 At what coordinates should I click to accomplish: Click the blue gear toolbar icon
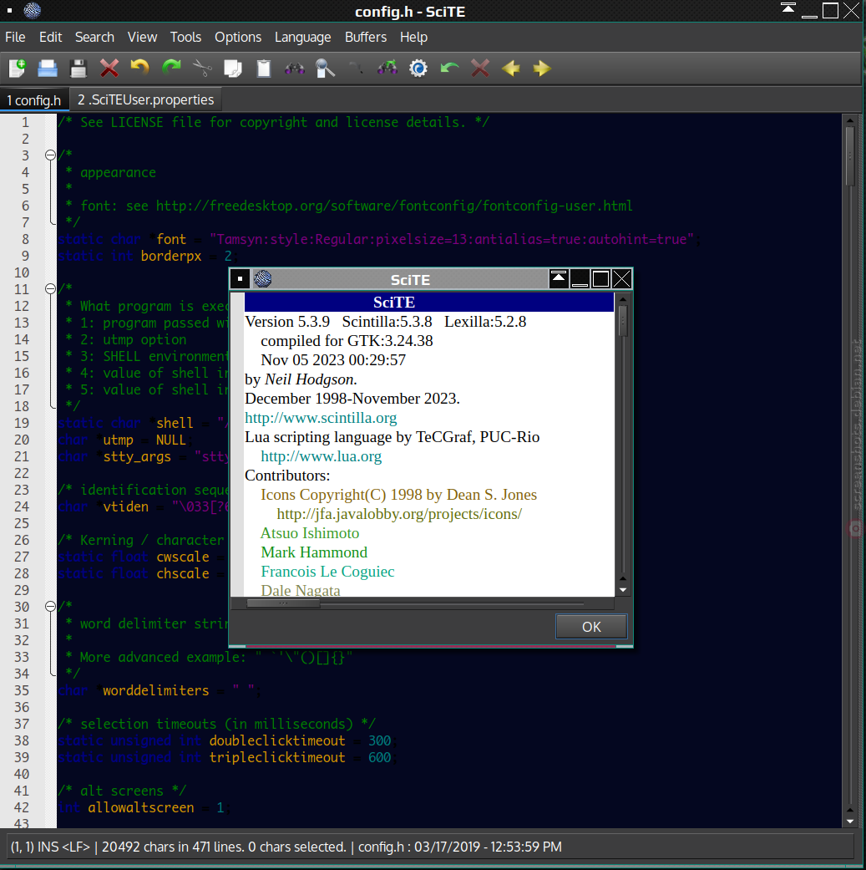pos(418,69)
